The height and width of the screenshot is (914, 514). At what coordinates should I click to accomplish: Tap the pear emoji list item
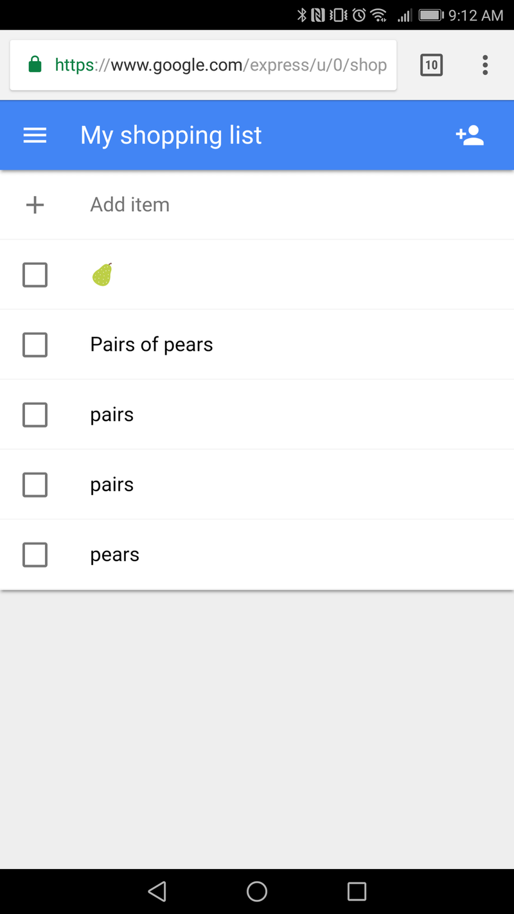[102, 275]
